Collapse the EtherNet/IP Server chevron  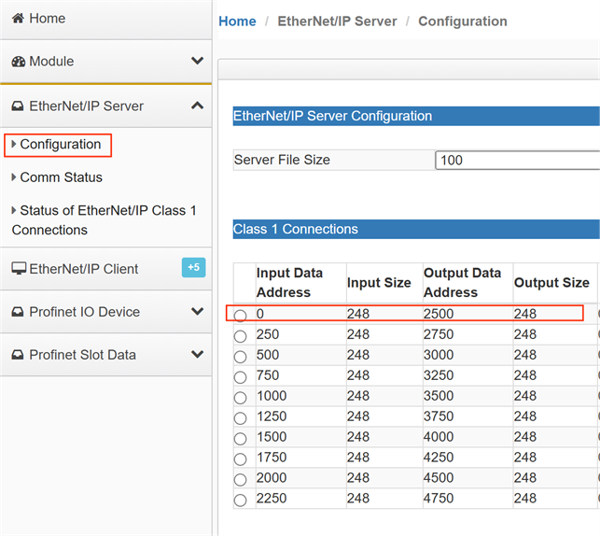(x=198, y=106)
